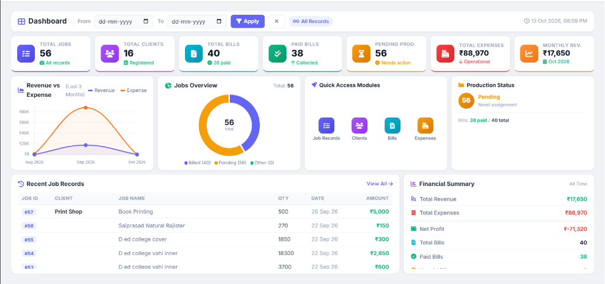Toggle Billed (40) in donut legend
The image size is (605, 284).
pos(197,162)
